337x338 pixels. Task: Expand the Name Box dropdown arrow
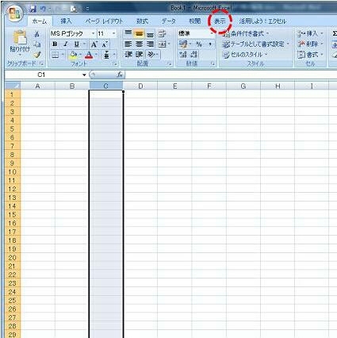[84, 75]
